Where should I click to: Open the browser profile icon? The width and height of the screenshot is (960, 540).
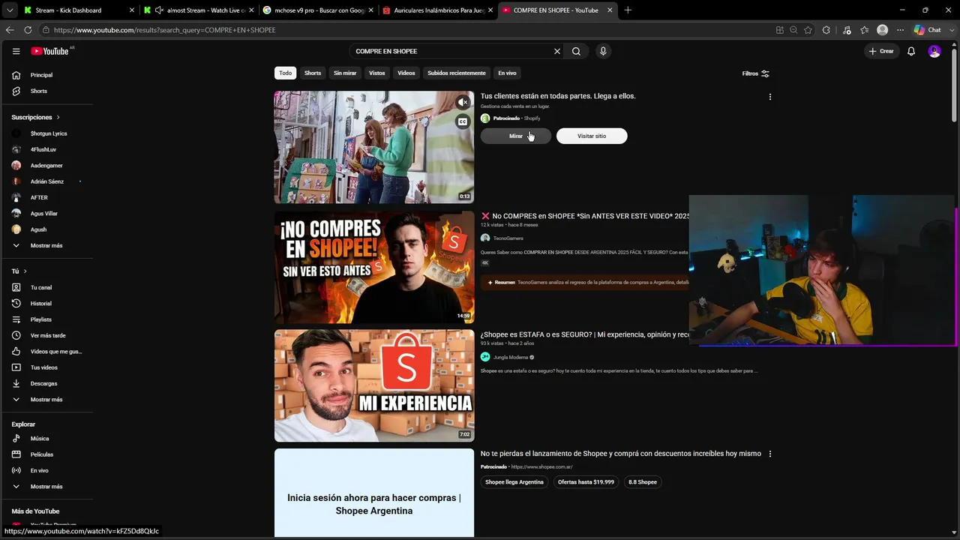[x=883, y=30]
